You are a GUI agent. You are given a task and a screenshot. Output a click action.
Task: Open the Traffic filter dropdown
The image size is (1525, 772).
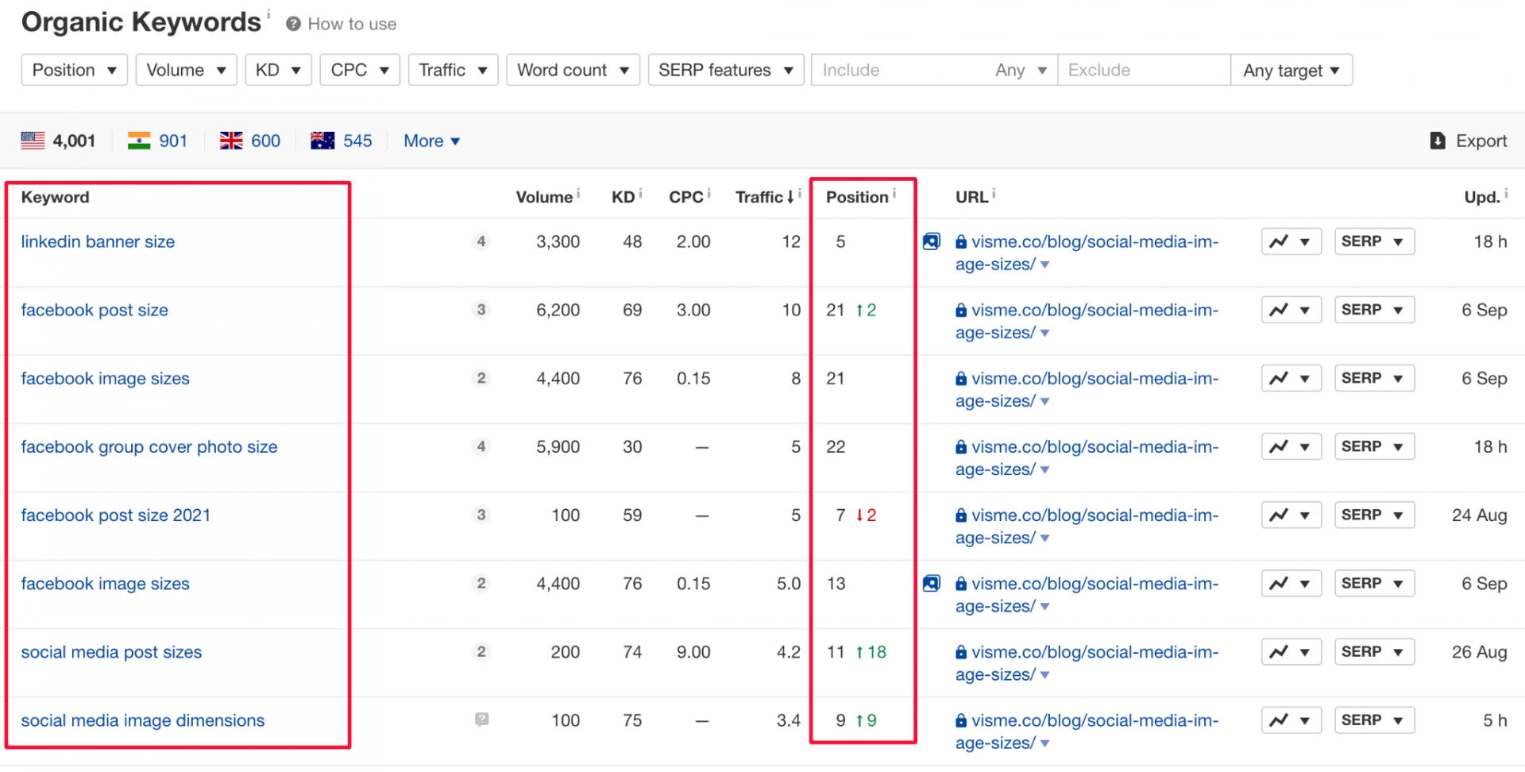453,70
